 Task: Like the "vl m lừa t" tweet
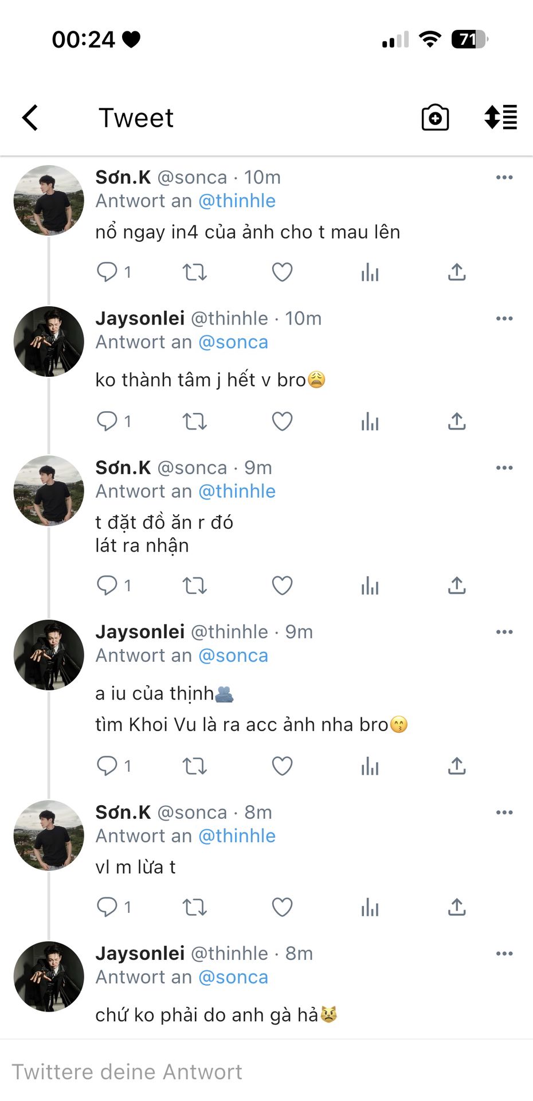282,907
